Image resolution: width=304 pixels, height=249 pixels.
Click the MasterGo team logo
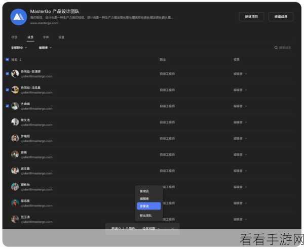point(18,17)
